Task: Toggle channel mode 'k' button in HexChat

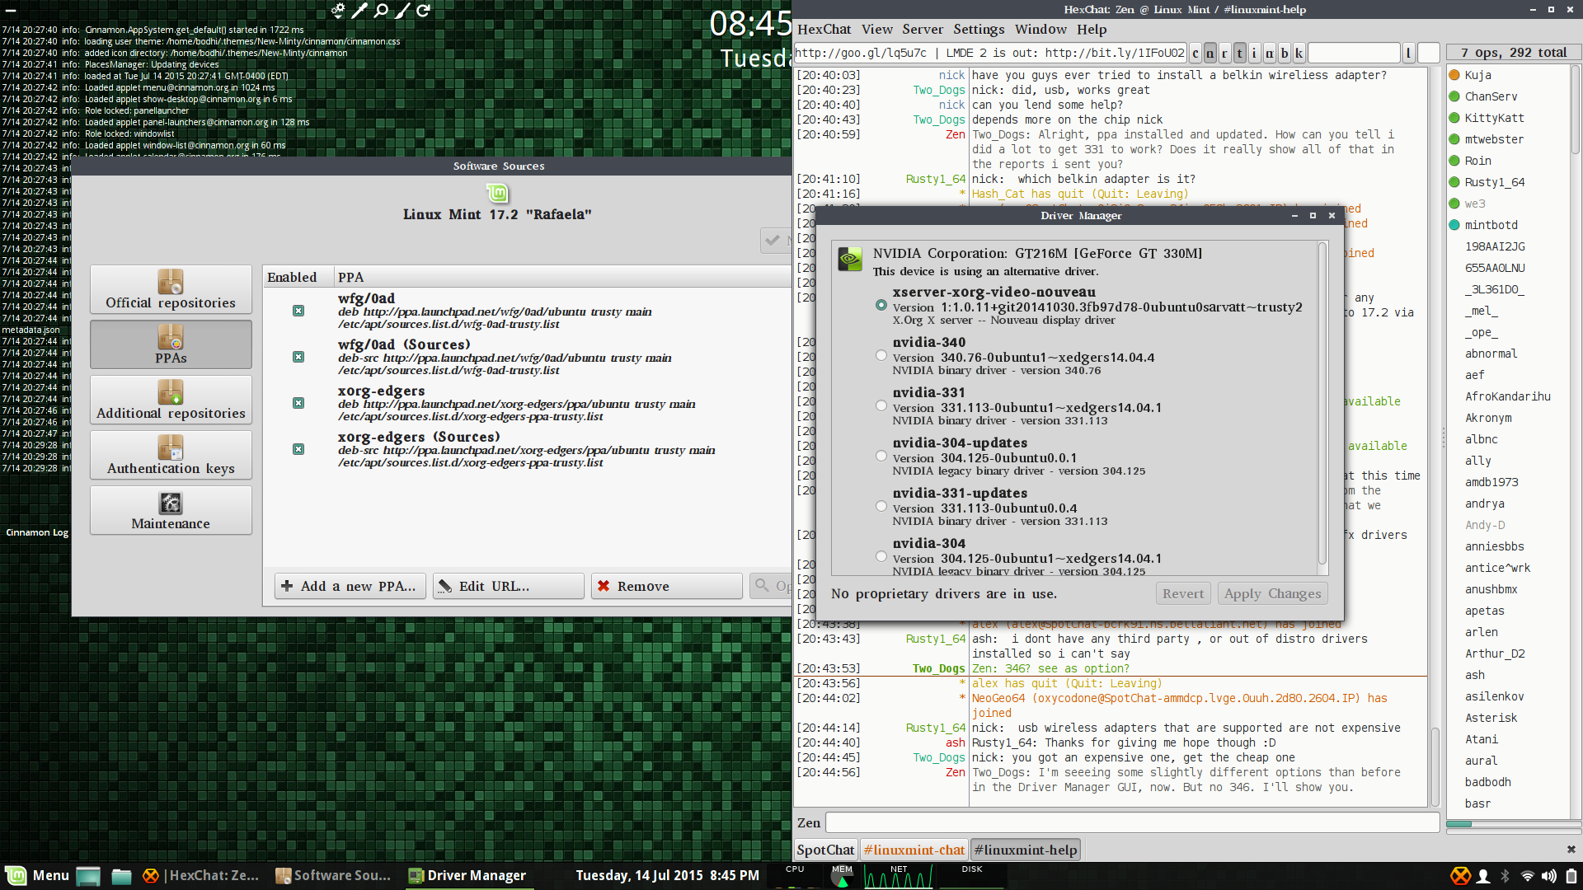Action: point(1299,53)
